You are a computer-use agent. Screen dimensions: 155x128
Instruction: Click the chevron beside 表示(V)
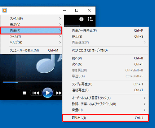[x=60, y=25]
